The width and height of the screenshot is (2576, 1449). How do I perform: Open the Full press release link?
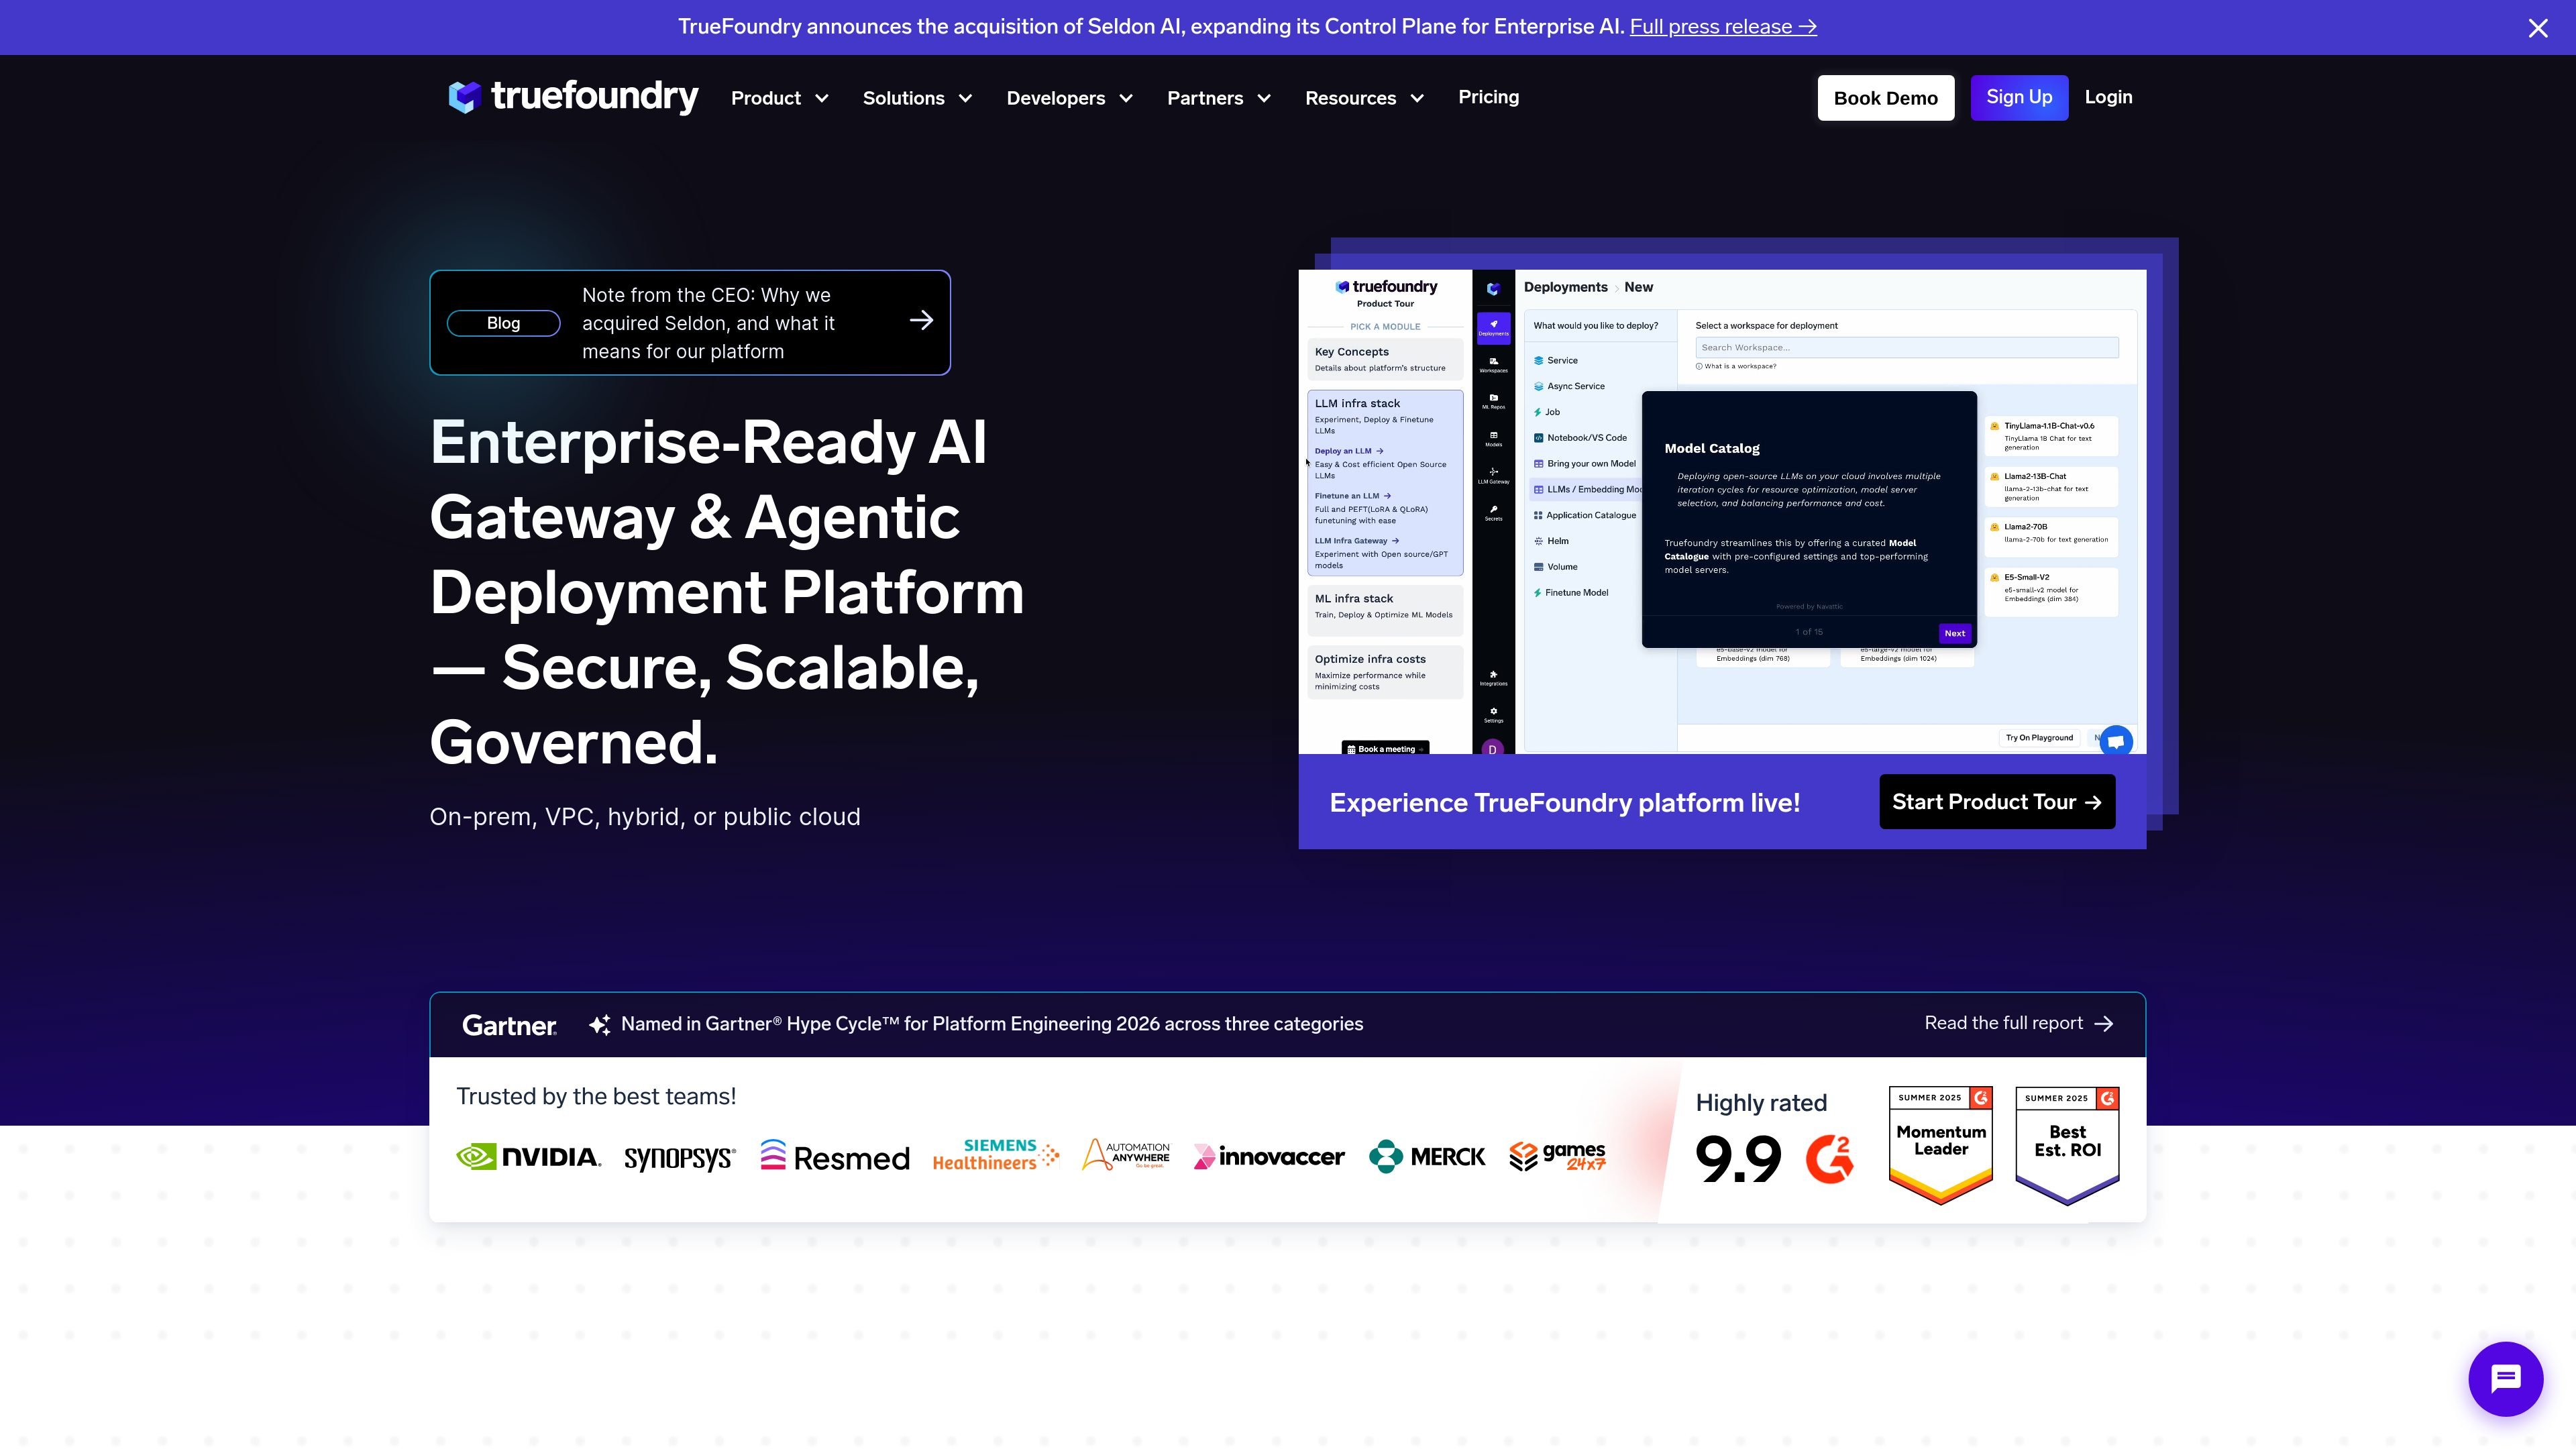pos(1722,27)
